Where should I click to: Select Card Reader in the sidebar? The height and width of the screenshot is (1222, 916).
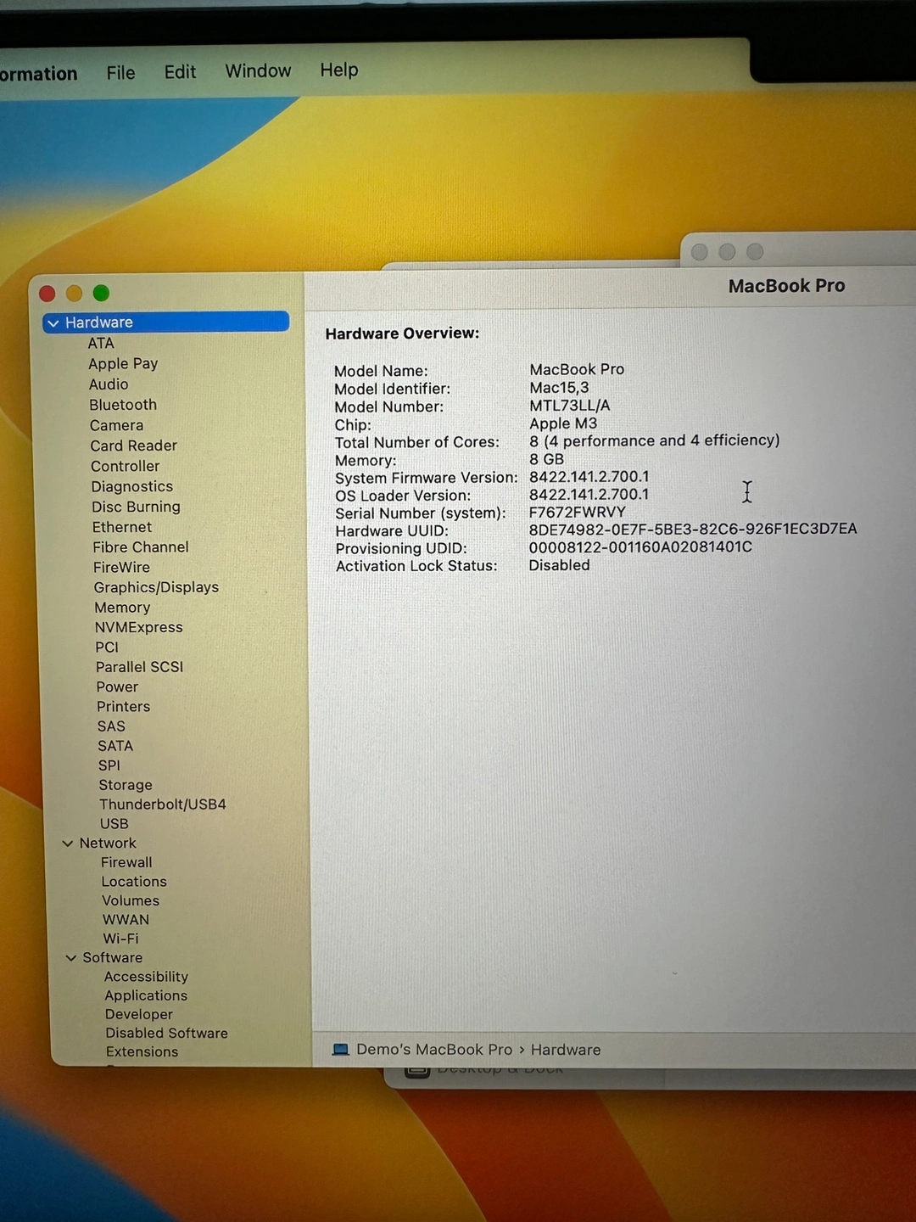(134, 446)
